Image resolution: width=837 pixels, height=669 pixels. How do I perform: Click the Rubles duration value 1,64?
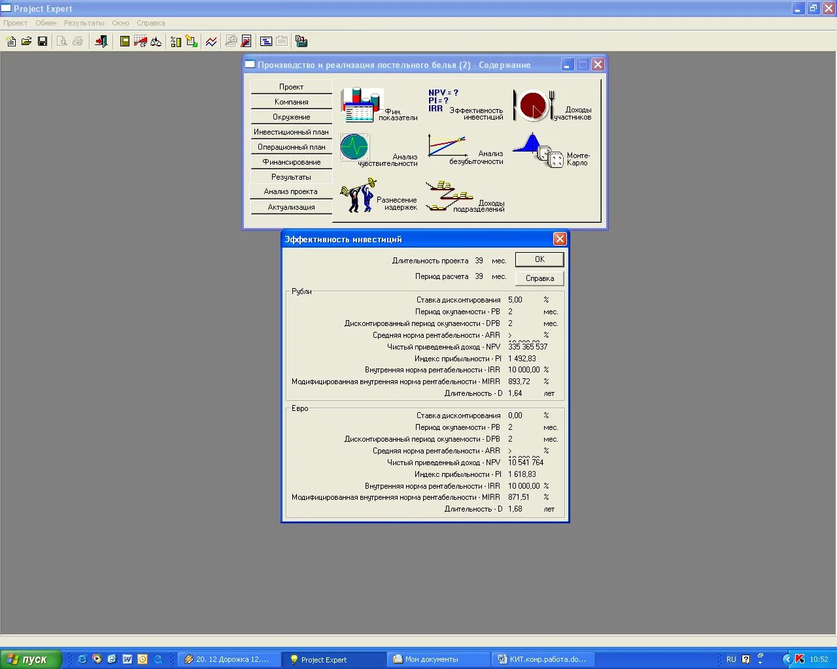pyautogui.click(x=515, y=393)
